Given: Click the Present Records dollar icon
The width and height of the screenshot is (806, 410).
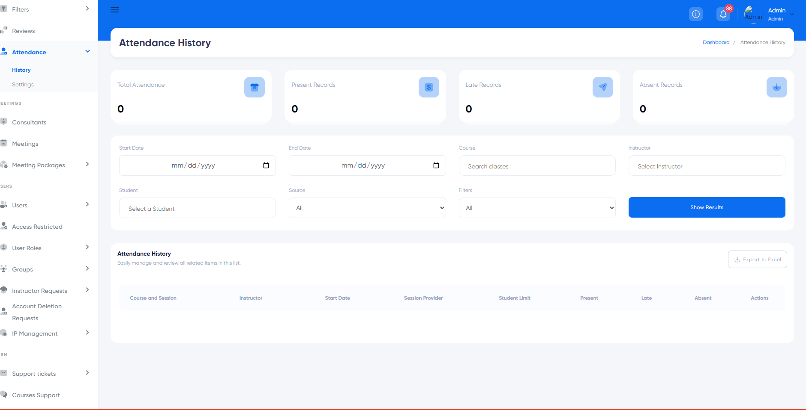Looking at the screenshot, I should [x=429, y=87].
